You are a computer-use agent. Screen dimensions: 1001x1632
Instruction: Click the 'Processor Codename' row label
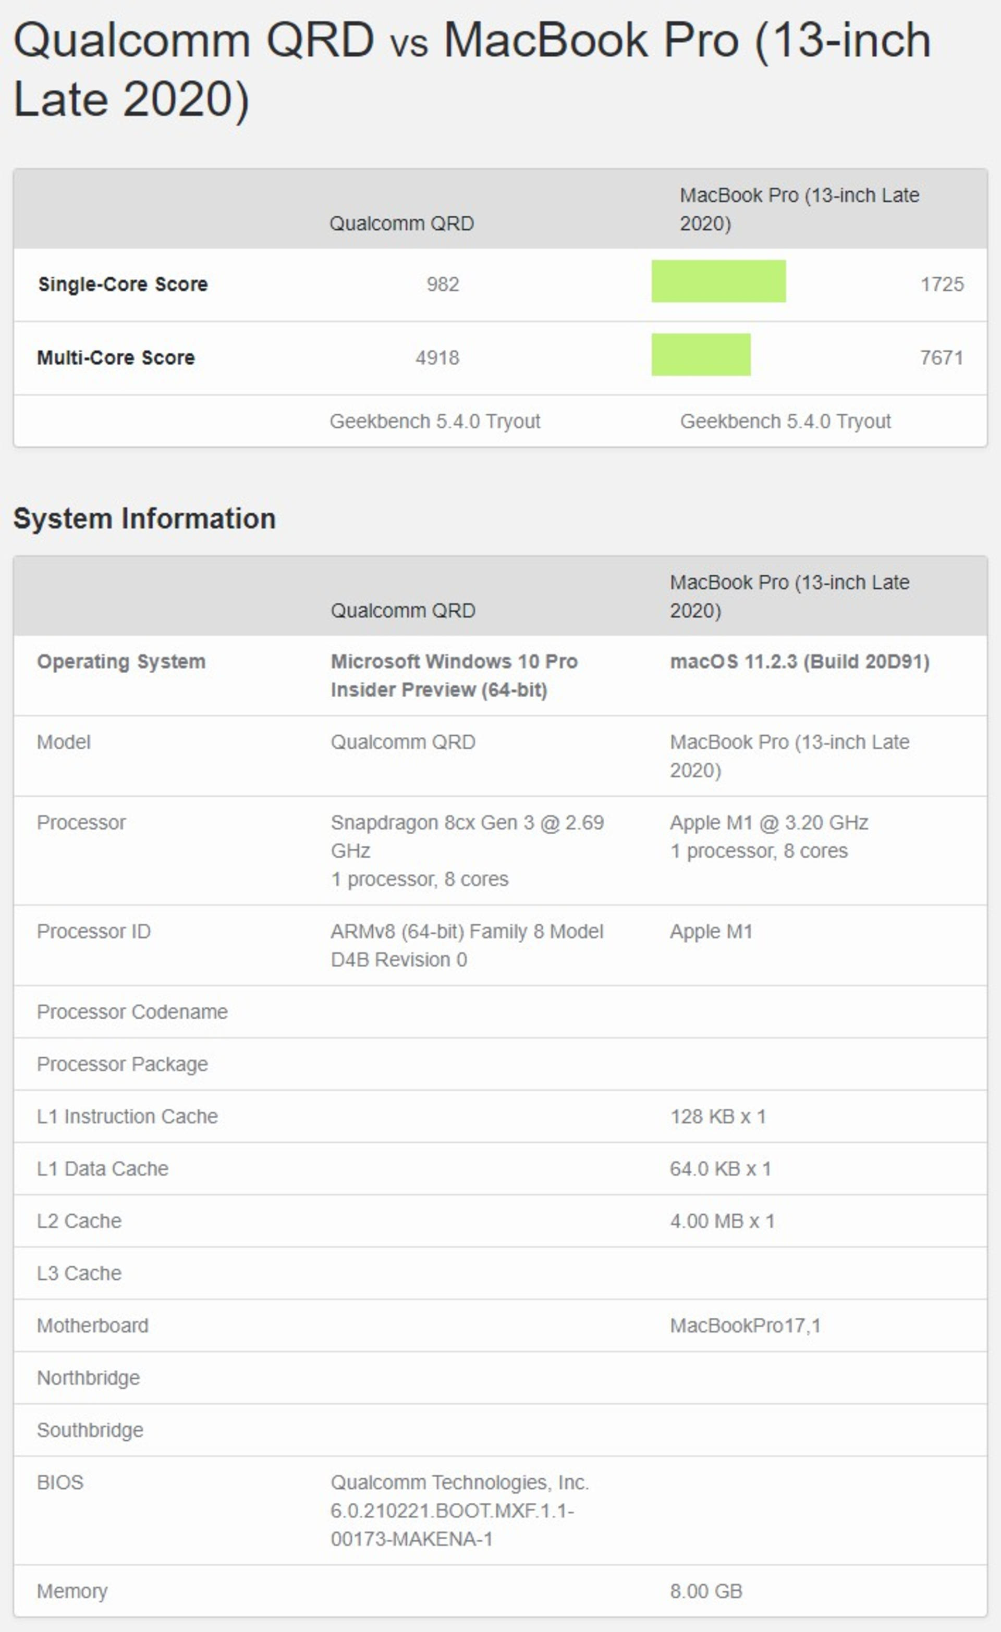(x=132, y=1012)
